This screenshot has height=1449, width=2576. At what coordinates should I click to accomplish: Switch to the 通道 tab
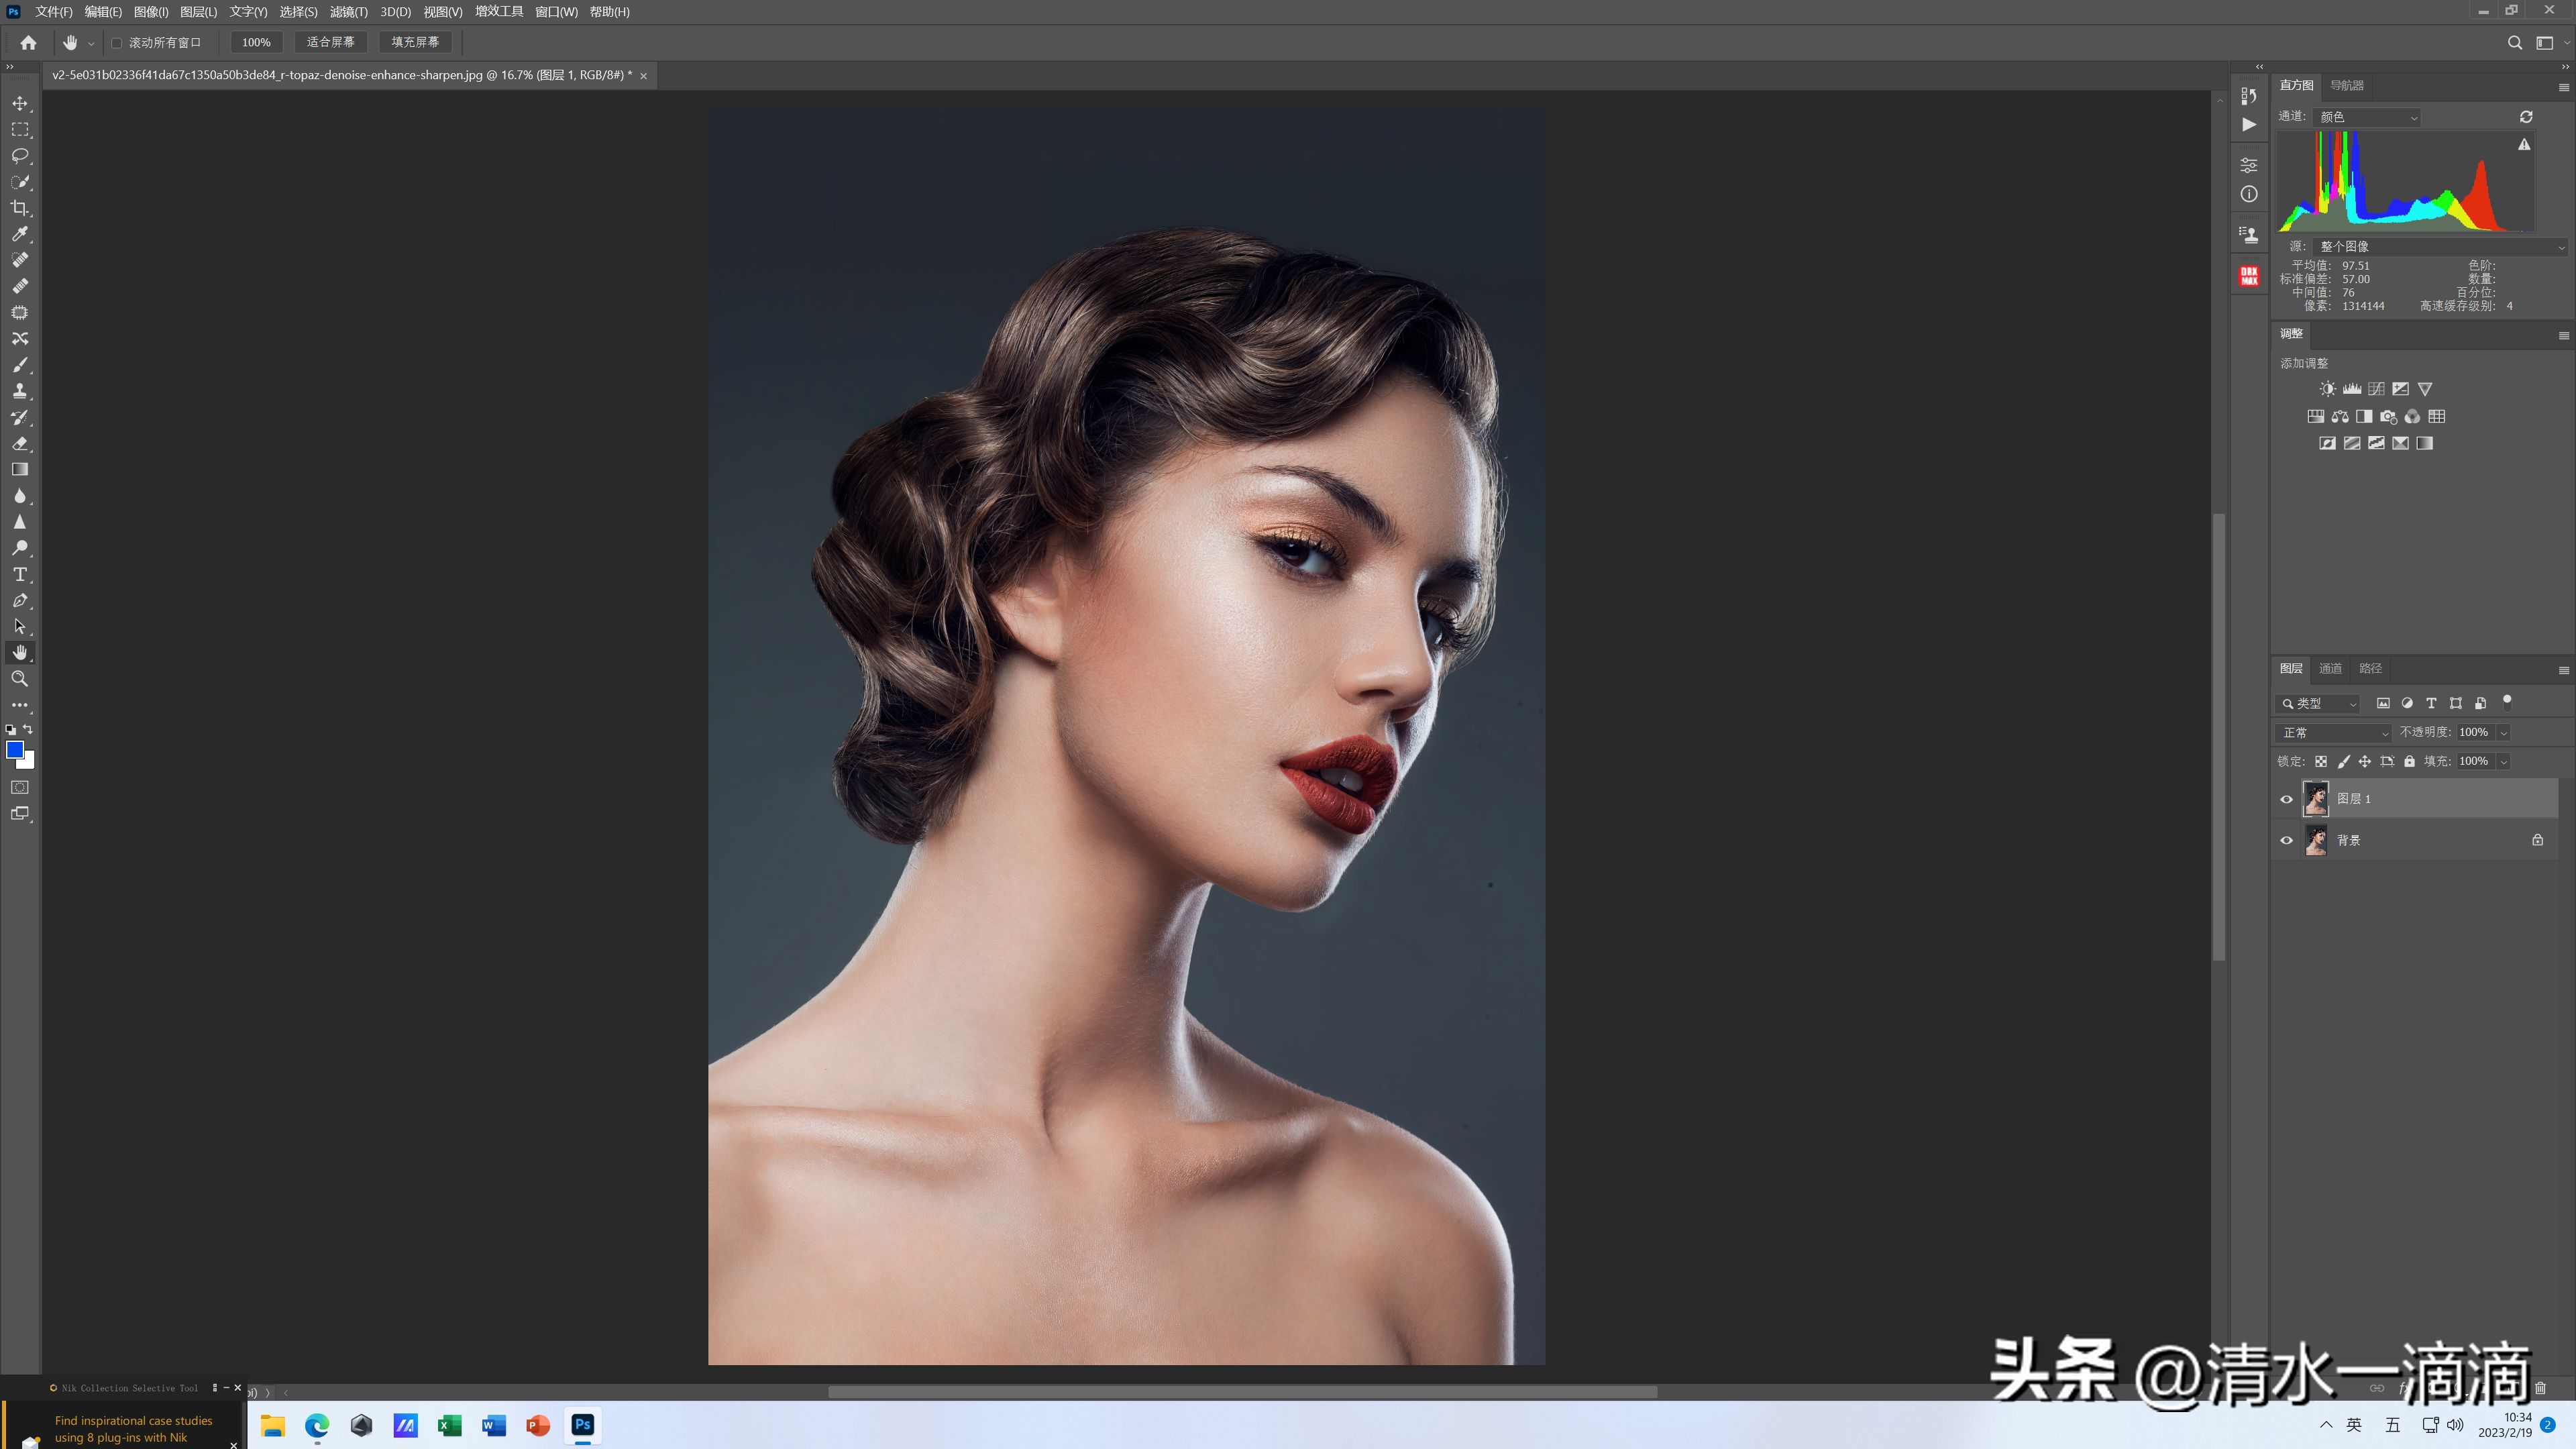[2330, 669]
